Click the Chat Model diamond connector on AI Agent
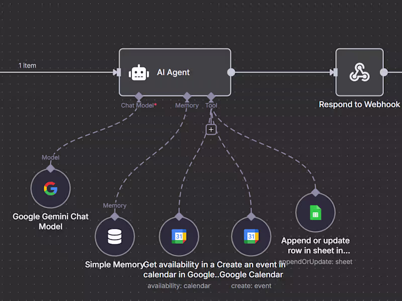 coord(139,96)
